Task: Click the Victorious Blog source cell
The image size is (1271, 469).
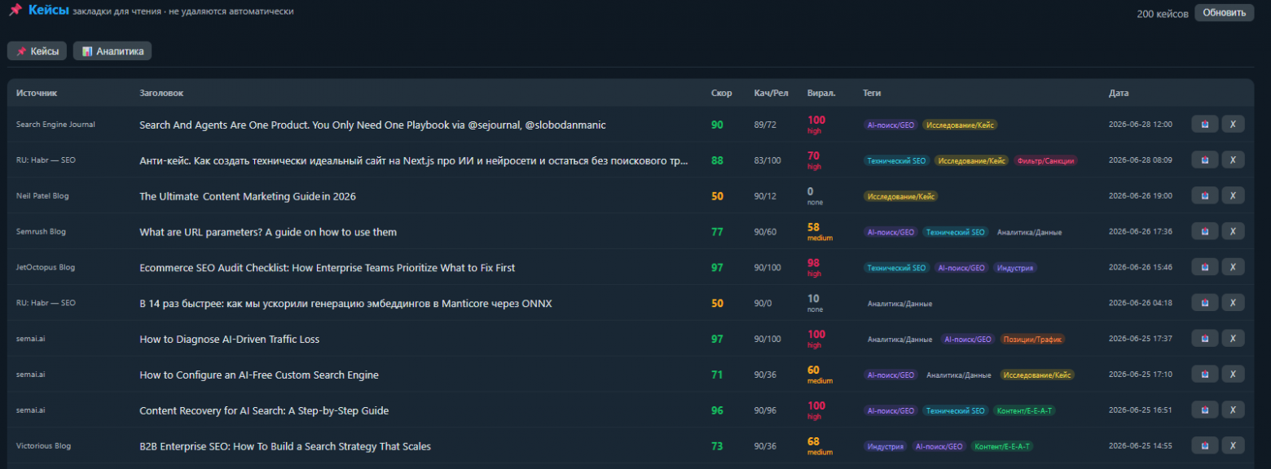Action: [43, 446]
